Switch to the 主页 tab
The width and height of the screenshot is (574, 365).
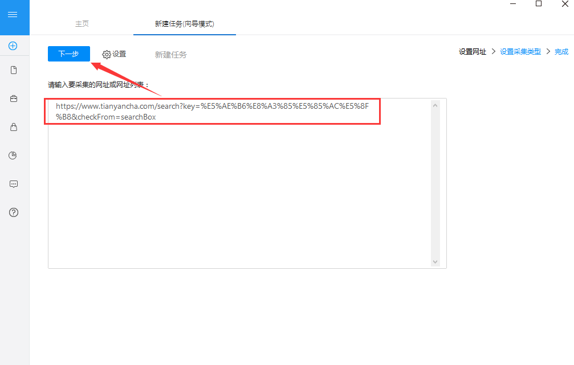(x=82, y=24)
